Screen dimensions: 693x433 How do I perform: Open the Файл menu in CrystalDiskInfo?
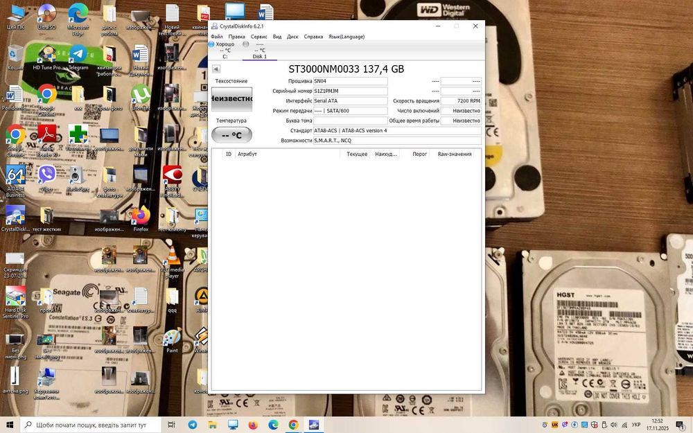pos(216,37)
